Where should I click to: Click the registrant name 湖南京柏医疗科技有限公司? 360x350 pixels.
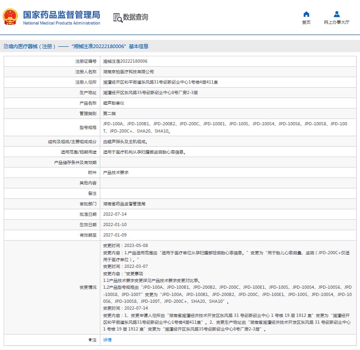[x=128, y=71]
